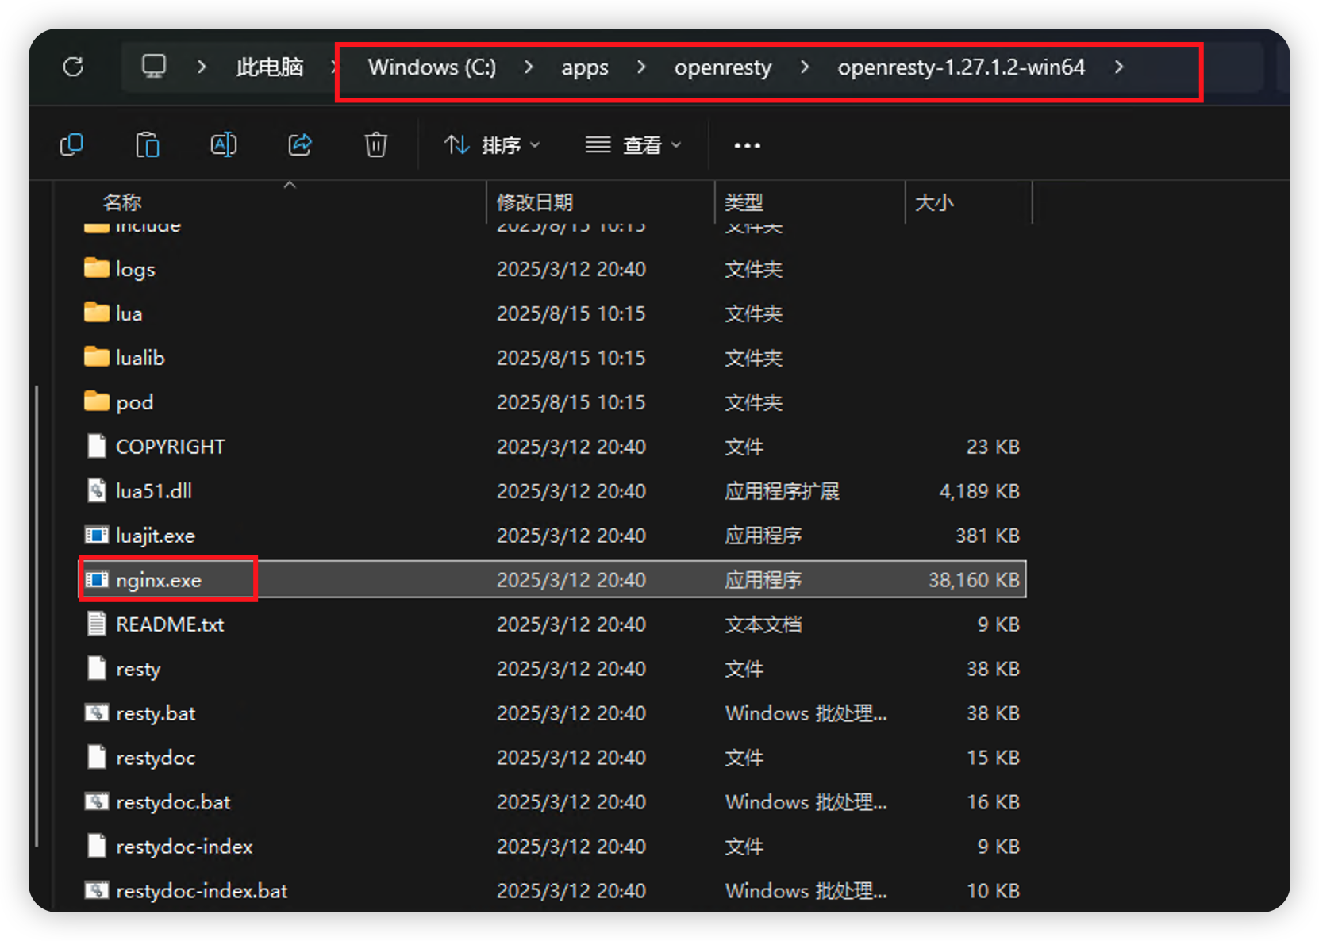Select the folder name lualib
This screenshot has height=941, width=1319.
(140, 358)
